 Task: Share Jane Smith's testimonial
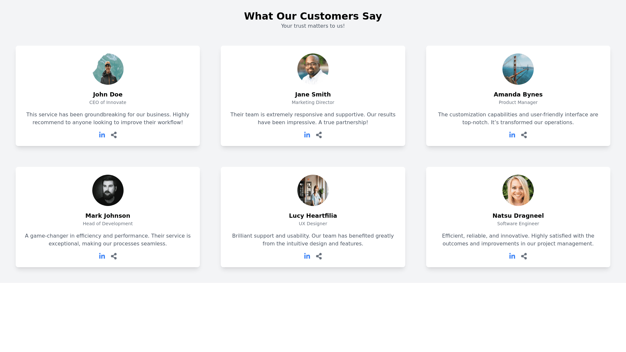[319, 135]
